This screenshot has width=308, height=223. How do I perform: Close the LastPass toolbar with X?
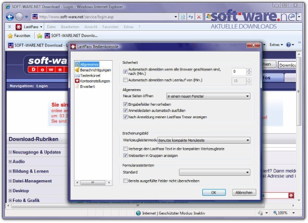(x=9, y=27)
